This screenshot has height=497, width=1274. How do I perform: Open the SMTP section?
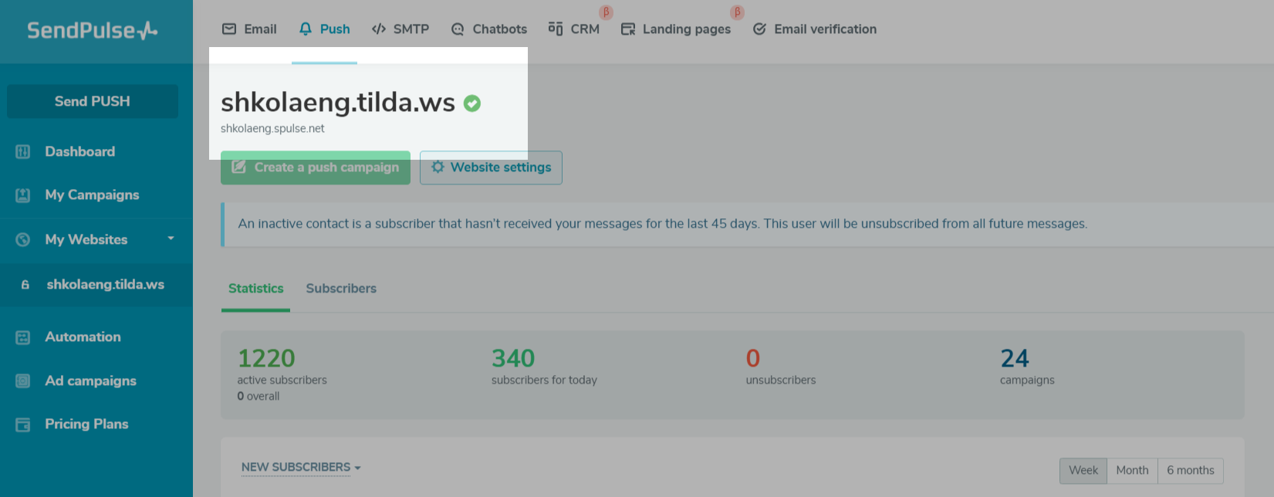coord(400,29)
